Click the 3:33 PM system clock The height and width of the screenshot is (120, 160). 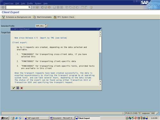point(154,118)
